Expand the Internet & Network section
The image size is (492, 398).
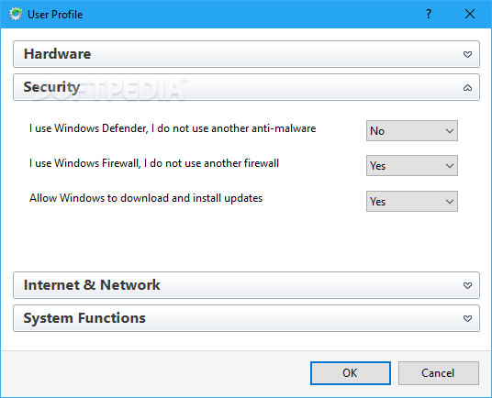click(246, 285)
